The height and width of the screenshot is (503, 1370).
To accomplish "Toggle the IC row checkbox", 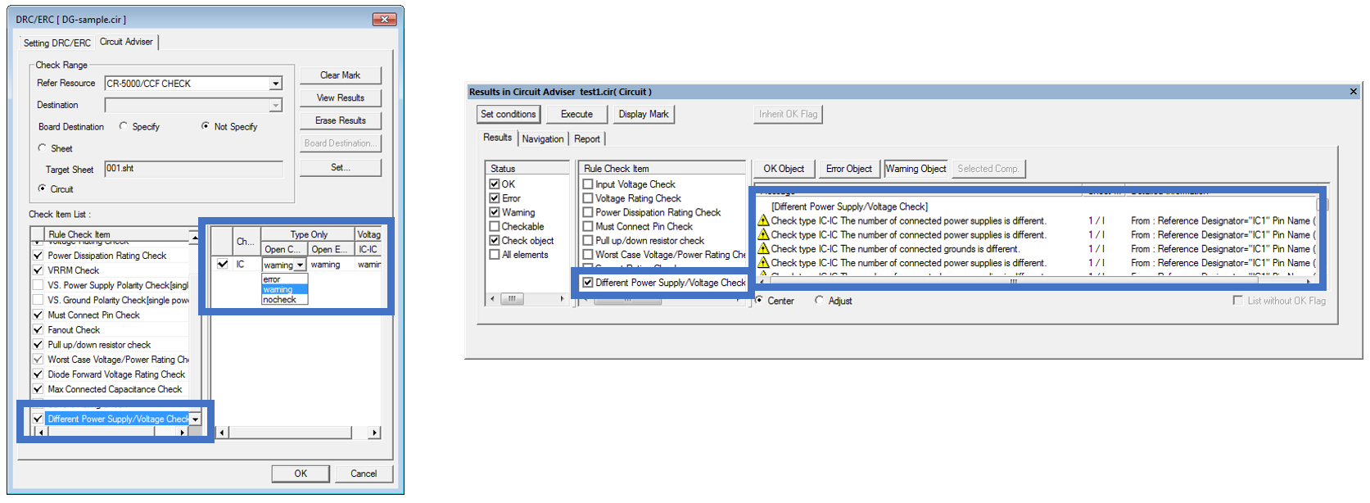I will click(x=223, y=264).
